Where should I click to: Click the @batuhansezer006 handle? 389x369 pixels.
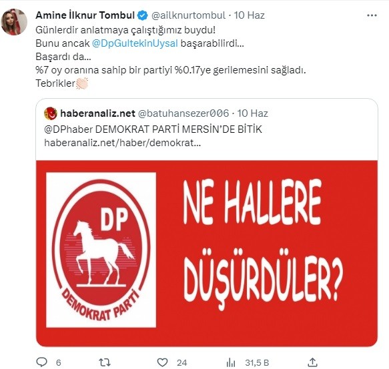pos(183,113)
